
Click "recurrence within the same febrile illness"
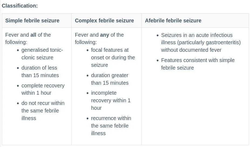point(111,126)
